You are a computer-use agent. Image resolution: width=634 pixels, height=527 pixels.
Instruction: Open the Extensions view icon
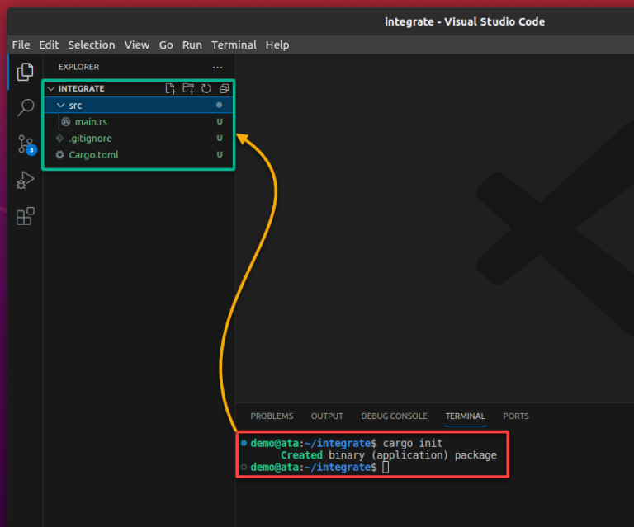[26, 216]
